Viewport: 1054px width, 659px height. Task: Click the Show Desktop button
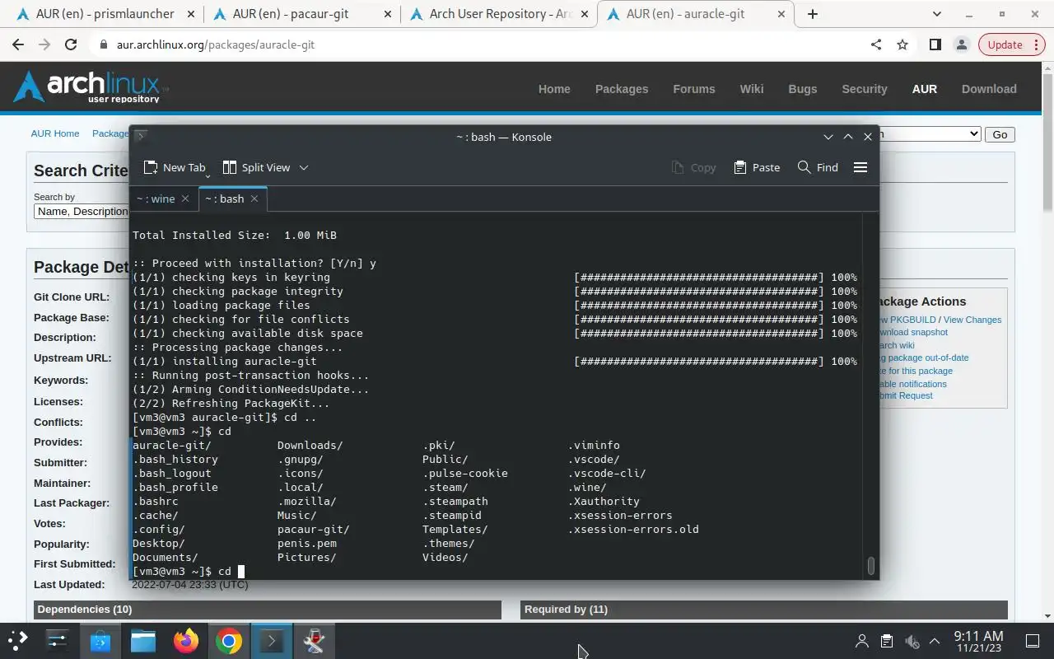1033,641
